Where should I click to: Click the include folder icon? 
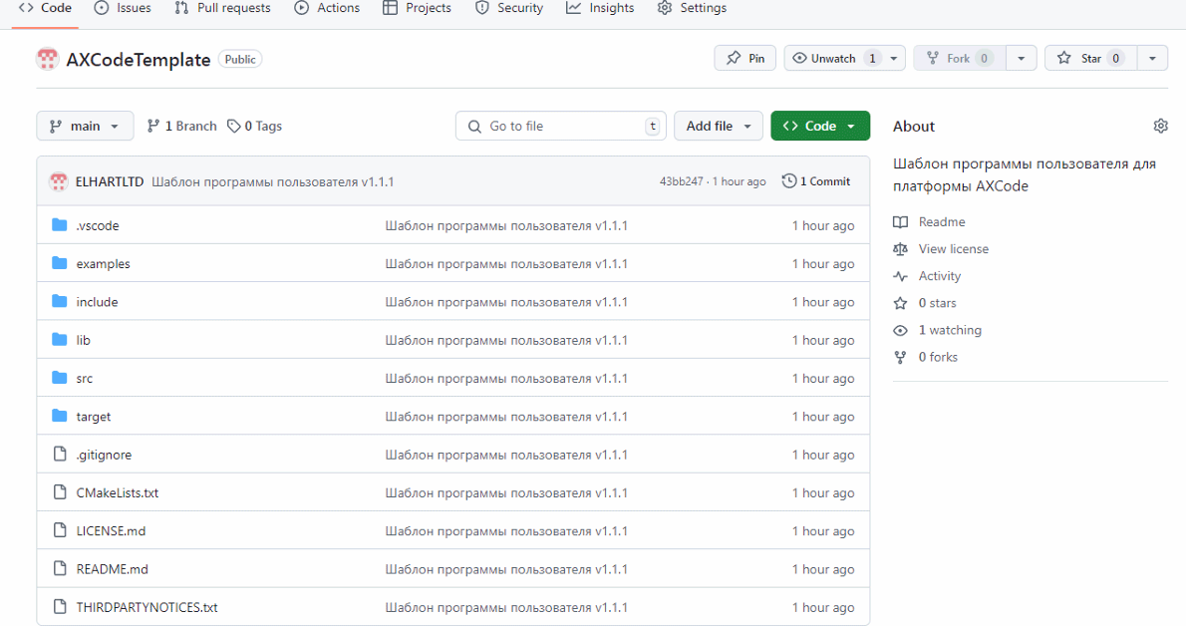60,301
